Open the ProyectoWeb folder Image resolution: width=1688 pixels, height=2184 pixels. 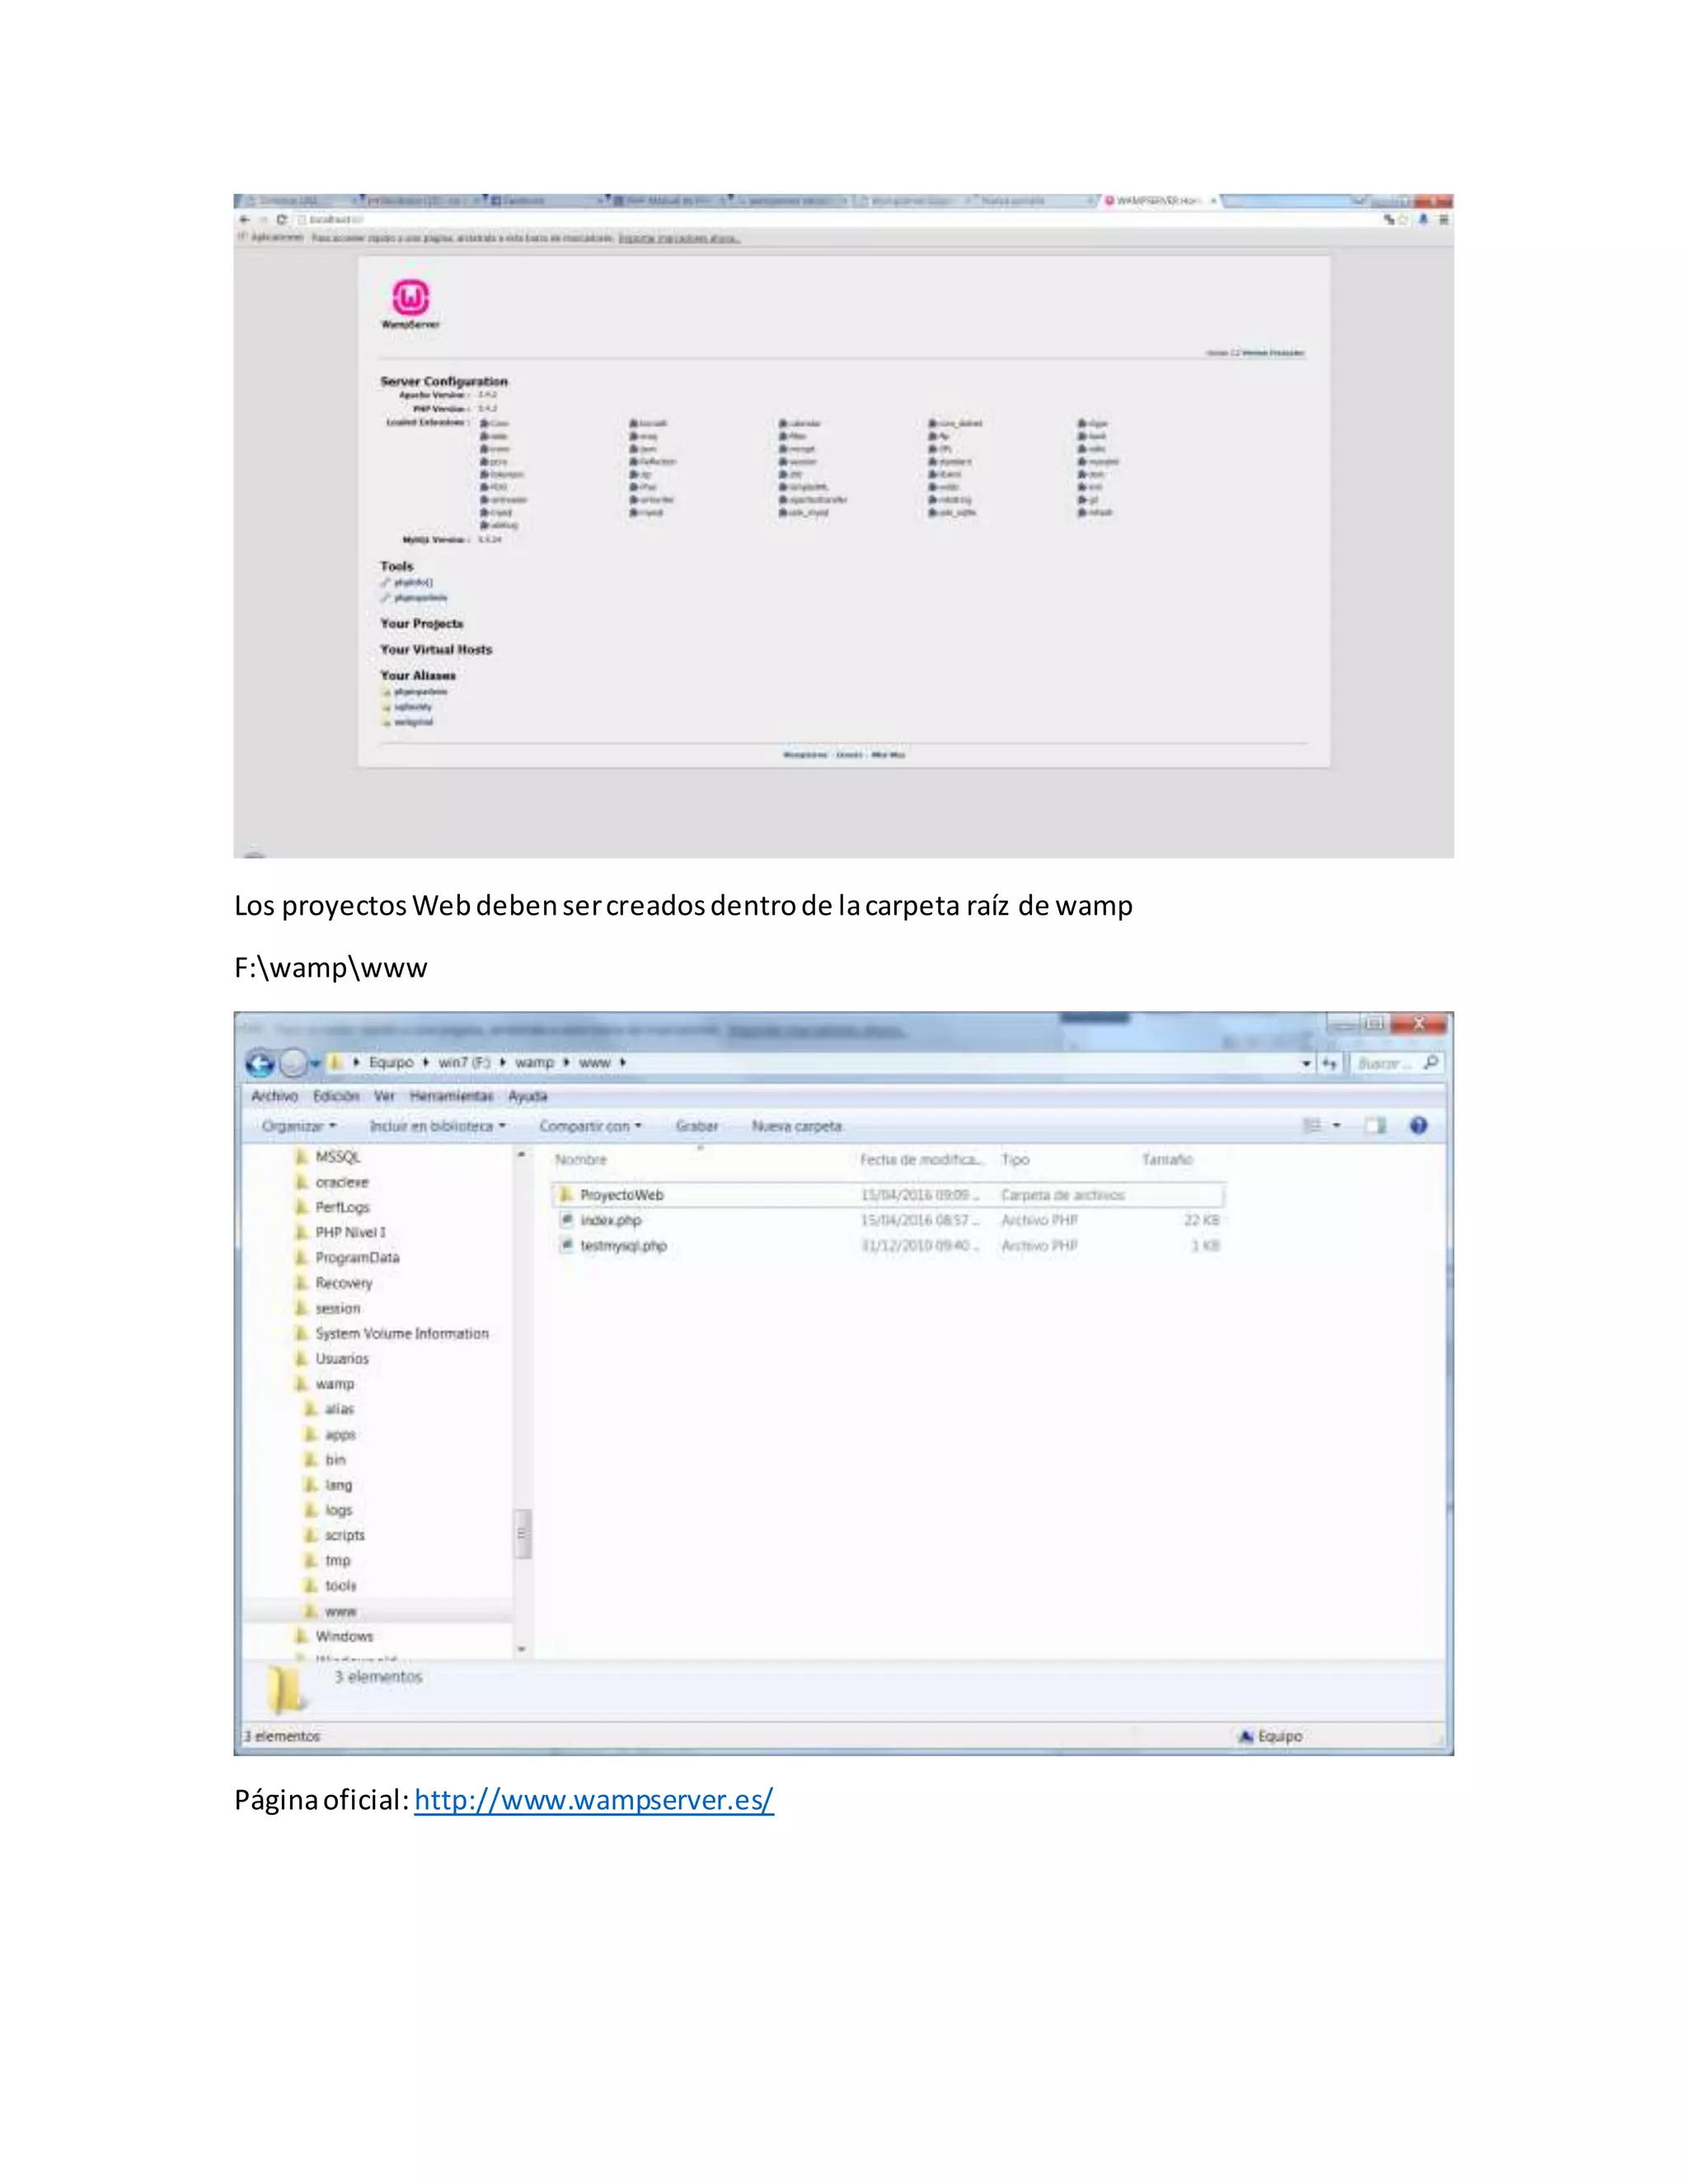click(621, 1195)
